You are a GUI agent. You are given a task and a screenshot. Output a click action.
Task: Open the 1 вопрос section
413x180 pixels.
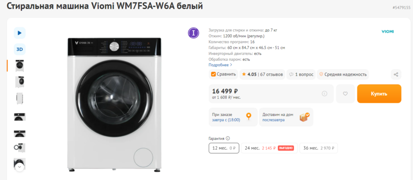[x=301, y=74]
